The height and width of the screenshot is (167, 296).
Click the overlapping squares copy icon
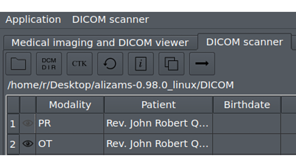[x=171, y=64]
